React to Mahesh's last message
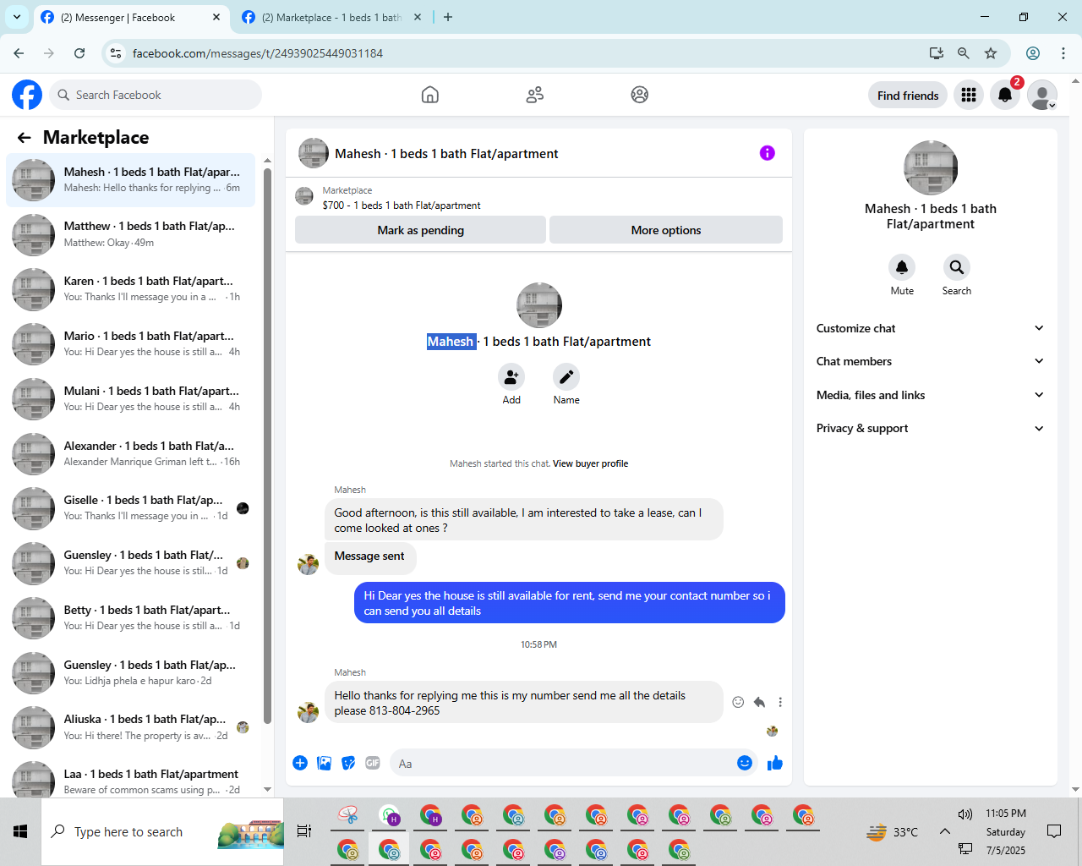This screenshot has height=866, width=1082. pos(738,702)
